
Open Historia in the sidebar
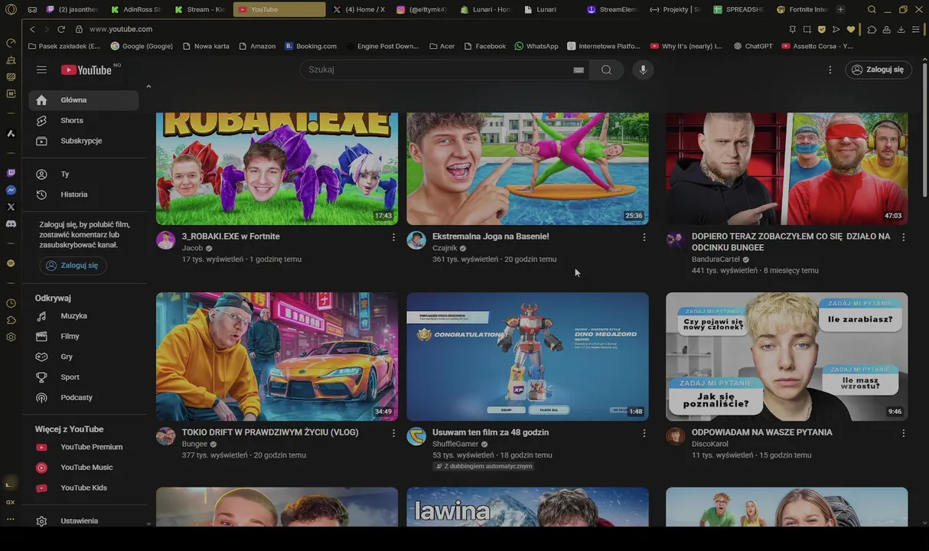pyautogui.click(x=84, y=194)
